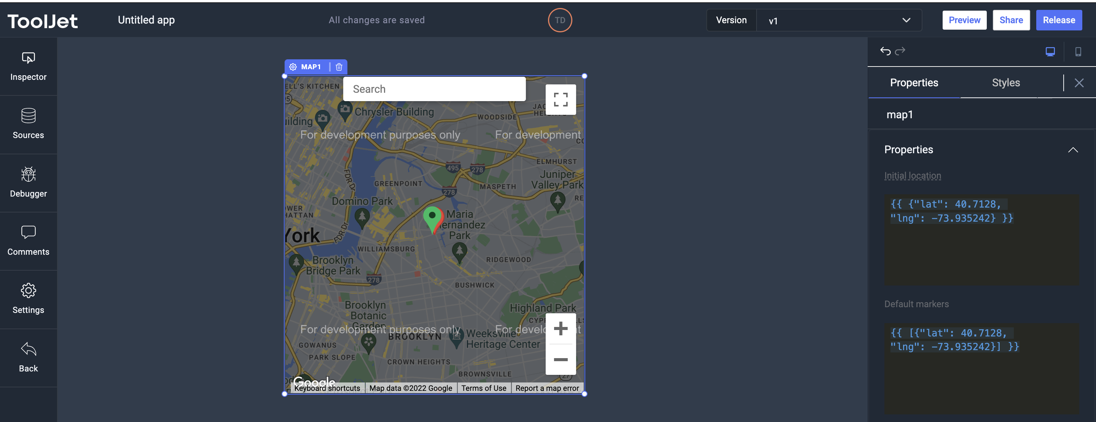This screenshot has width=1096, height=422.
Task: Open Keyboard shortcuts on the map
Action: point(327,388)
